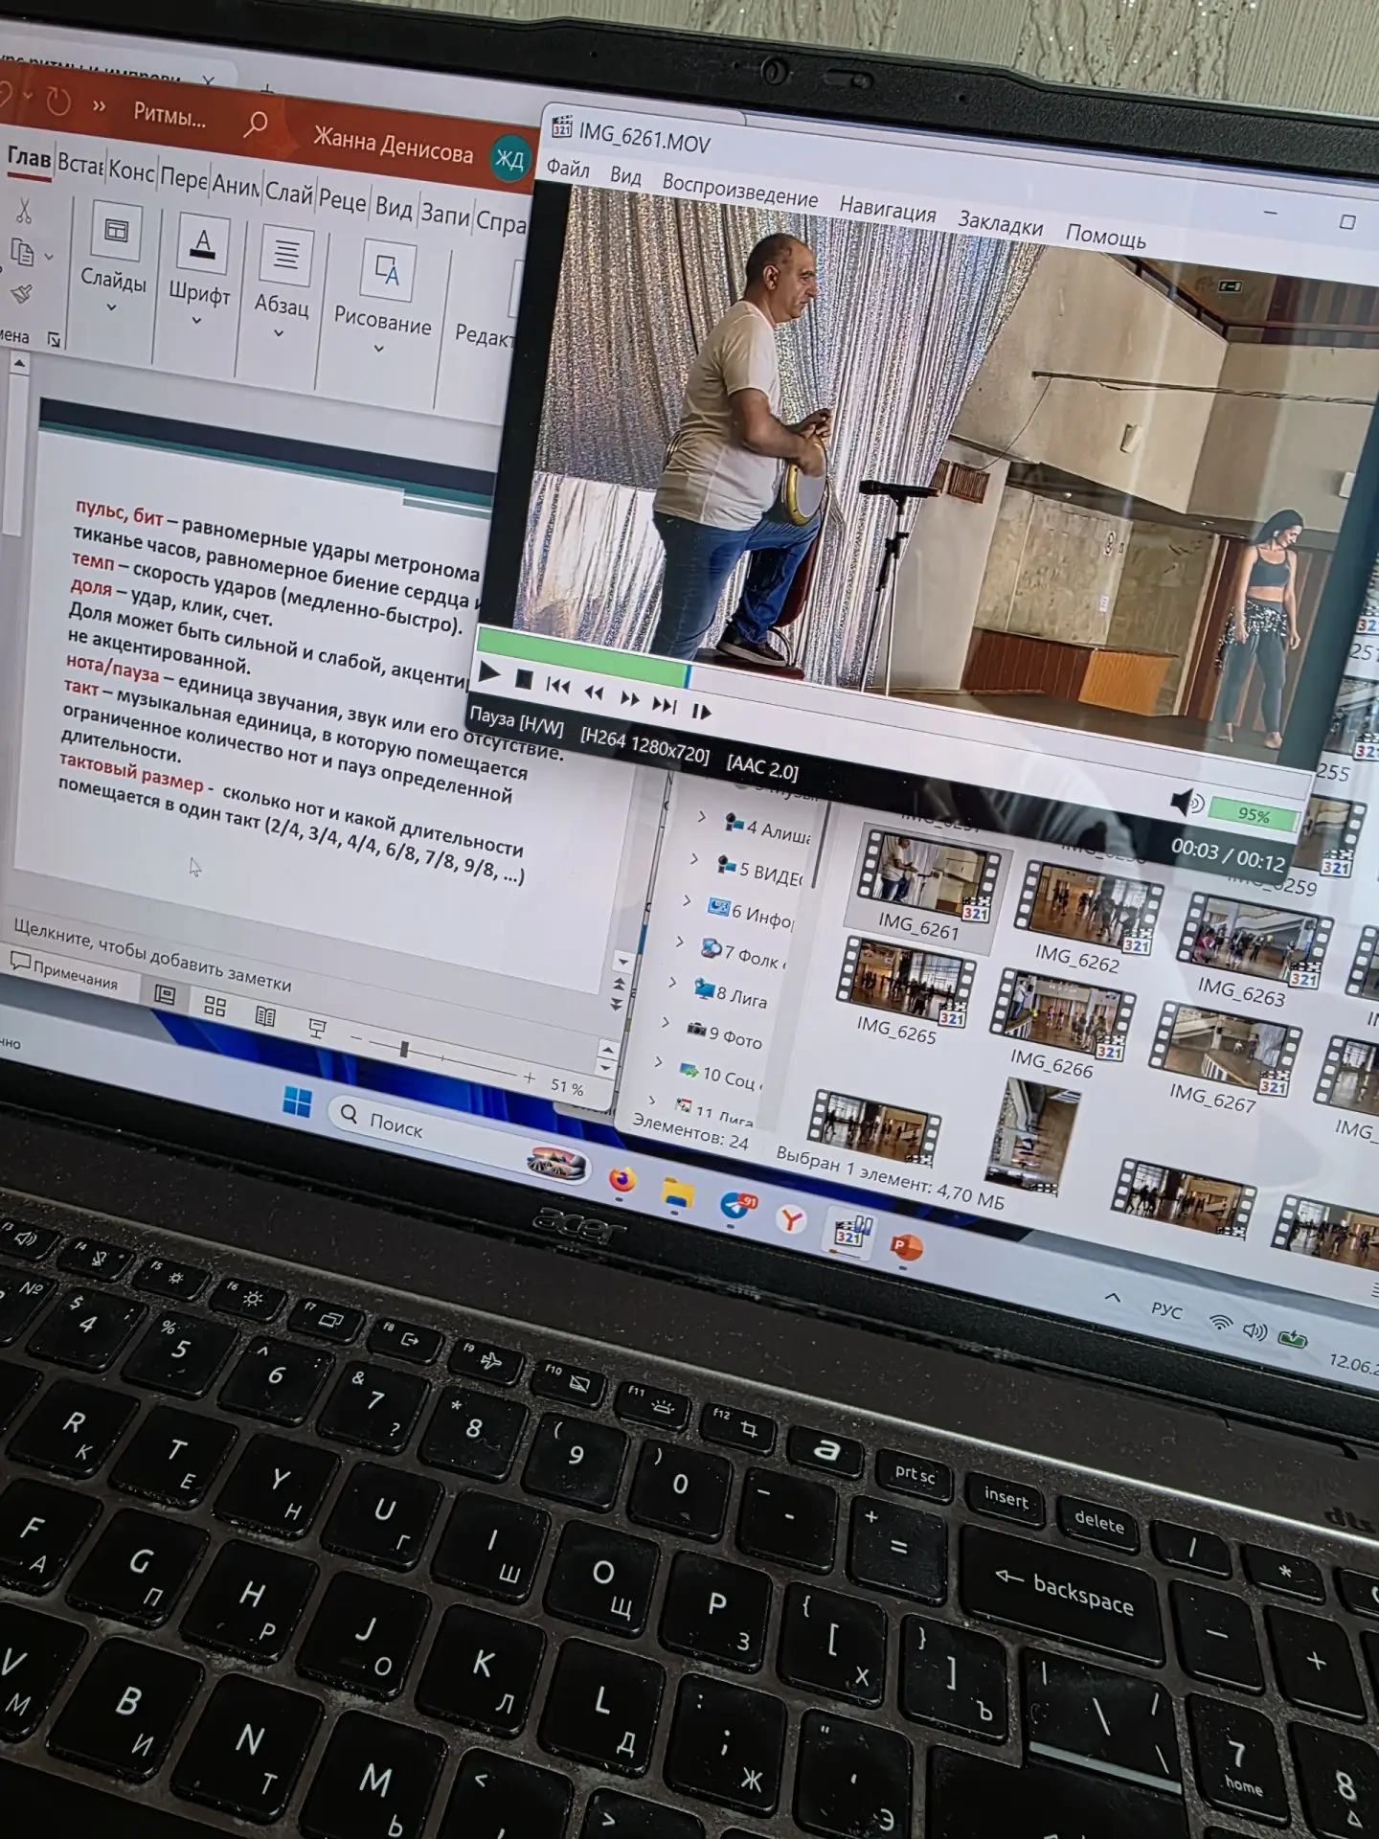Open Навигация menu in player

(x=888, y=208)
